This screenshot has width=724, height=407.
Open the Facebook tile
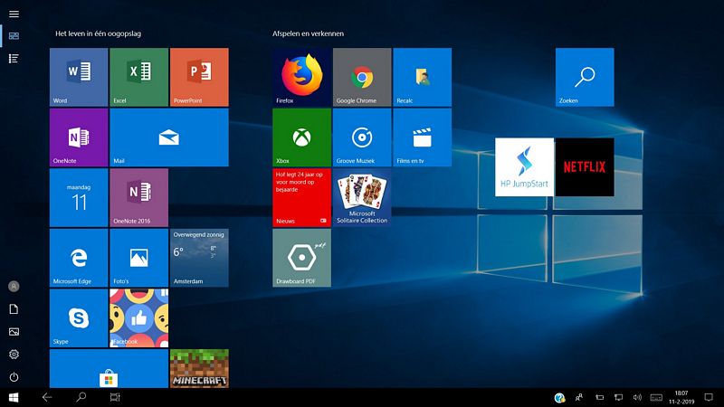point(139,318)
